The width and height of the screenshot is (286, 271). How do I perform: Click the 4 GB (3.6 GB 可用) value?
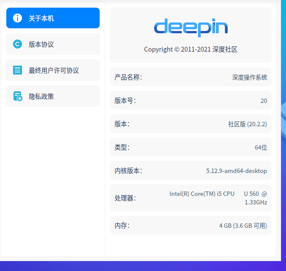tap(243, 226)
